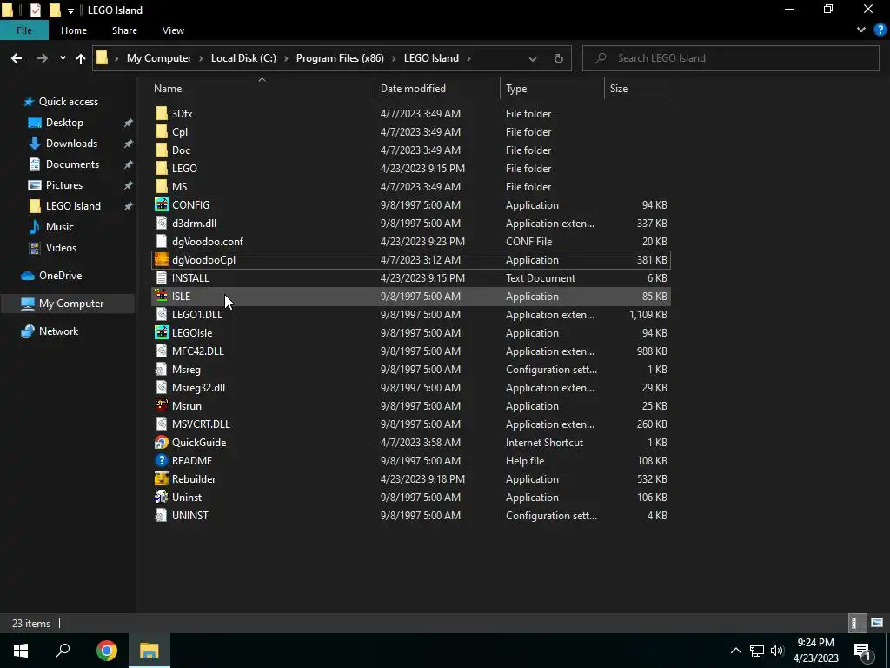Image resolution: width=890 pixels, height=668 pixels.
Task: Click the properties icon in title bar
Action: (x=35, y=10)
